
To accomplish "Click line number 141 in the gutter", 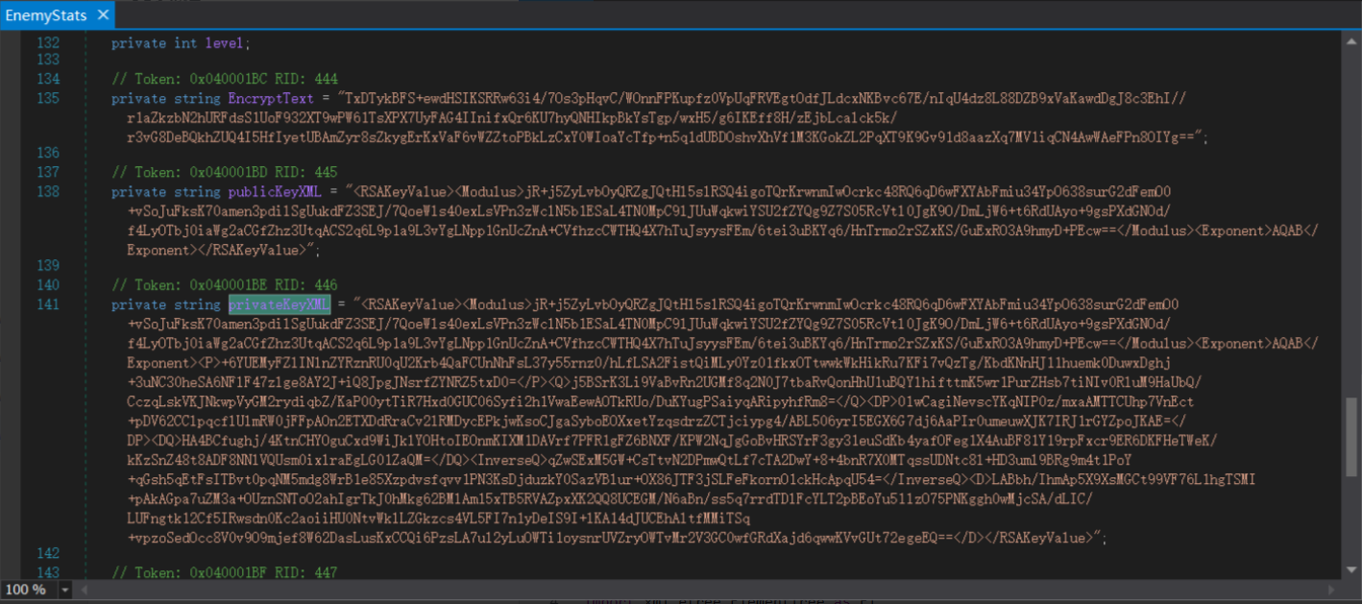I will [x=48, y=304].
